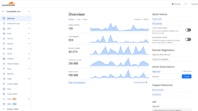Click the back arrow next to motobiketr.com
198x111 pixels.
coord(3,11)
